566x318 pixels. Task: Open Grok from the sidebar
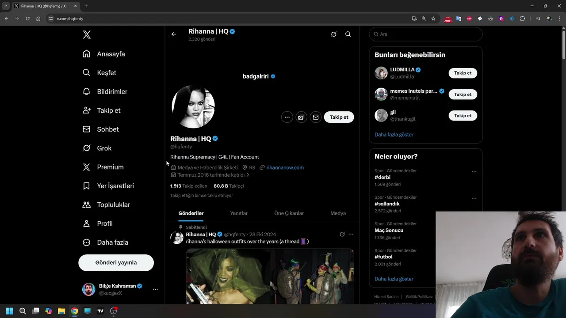point(97,148)
